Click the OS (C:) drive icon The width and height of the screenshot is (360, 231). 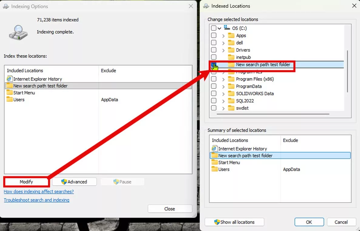pyautogui.click(x=226, y=28)
